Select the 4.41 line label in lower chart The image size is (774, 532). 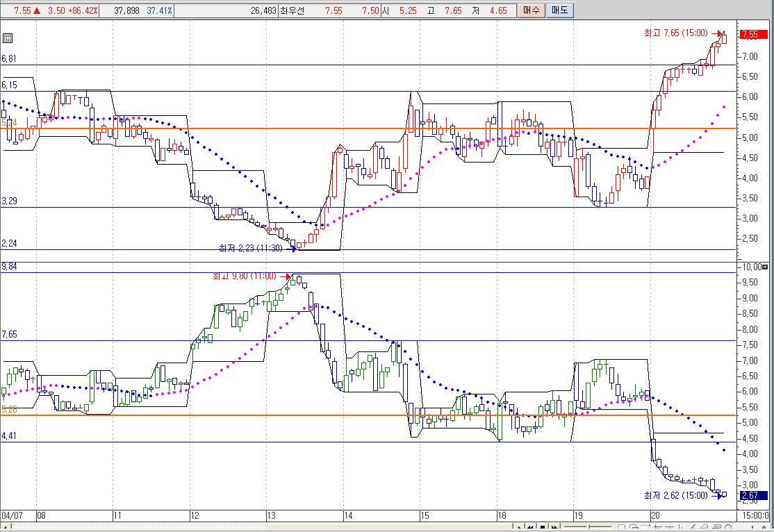(9, 436)
